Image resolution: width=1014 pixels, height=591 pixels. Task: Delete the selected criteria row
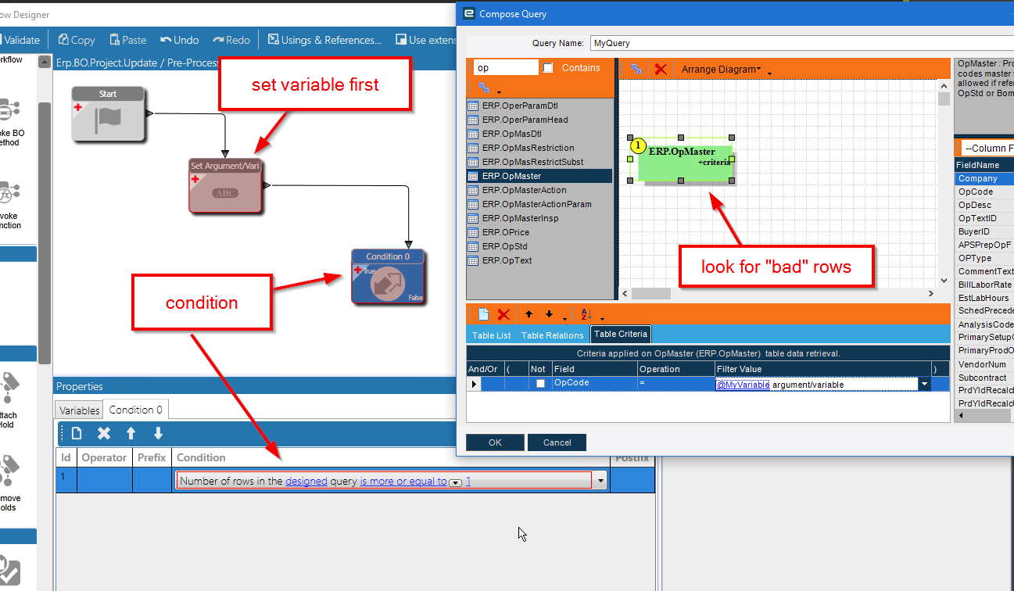(504, 314)
